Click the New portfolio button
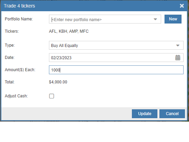Image resolution: width=189 pixels, height=142 pixels. click(173, 19)
